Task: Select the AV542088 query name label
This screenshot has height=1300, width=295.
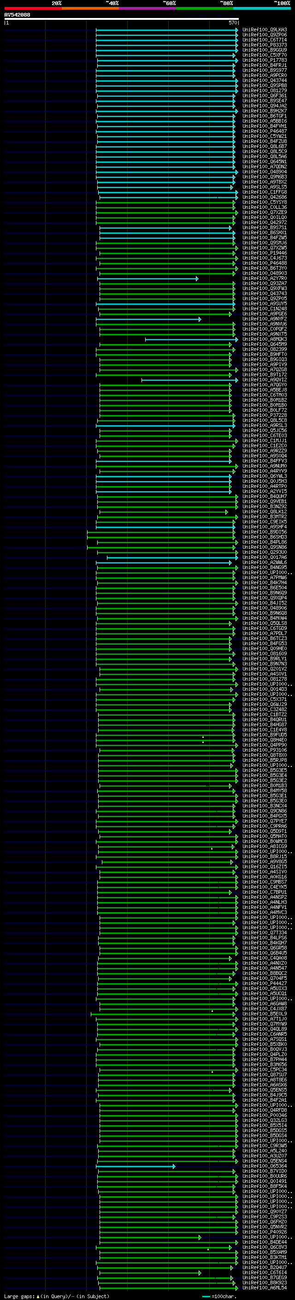Action: [x=17, y=15]
